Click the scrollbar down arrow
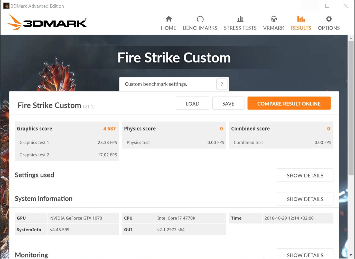Image resolution: width=355 pixels, height=259 pixels. pos(351,255)
